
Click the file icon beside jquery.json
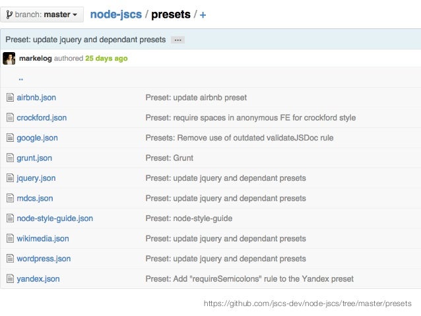point(10,178)
